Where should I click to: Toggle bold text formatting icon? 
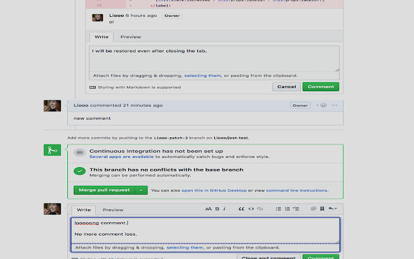tap(217, 208)
